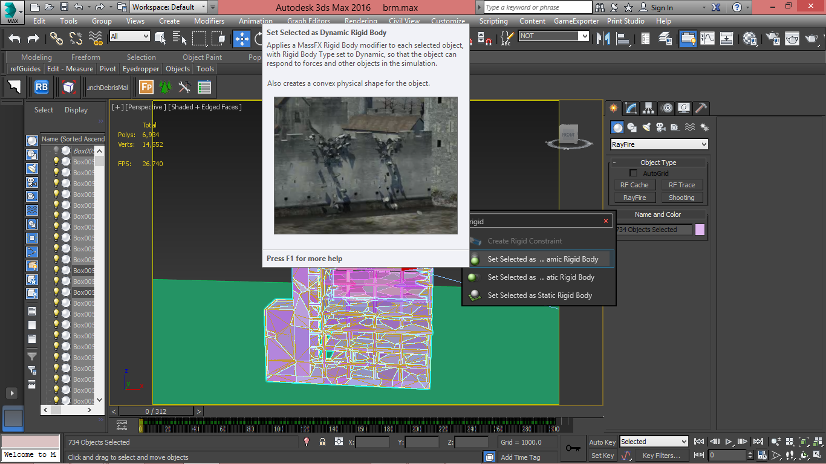Enable the AutoGrid checkbox
The image size is (826, 464).
[x=633, y=173]
